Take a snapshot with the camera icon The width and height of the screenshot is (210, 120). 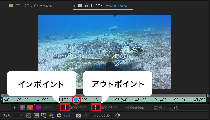tap(79, 116)
